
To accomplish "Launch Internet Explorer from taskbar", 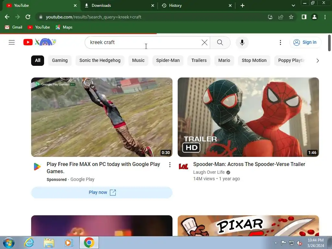I will pos(29,243).
